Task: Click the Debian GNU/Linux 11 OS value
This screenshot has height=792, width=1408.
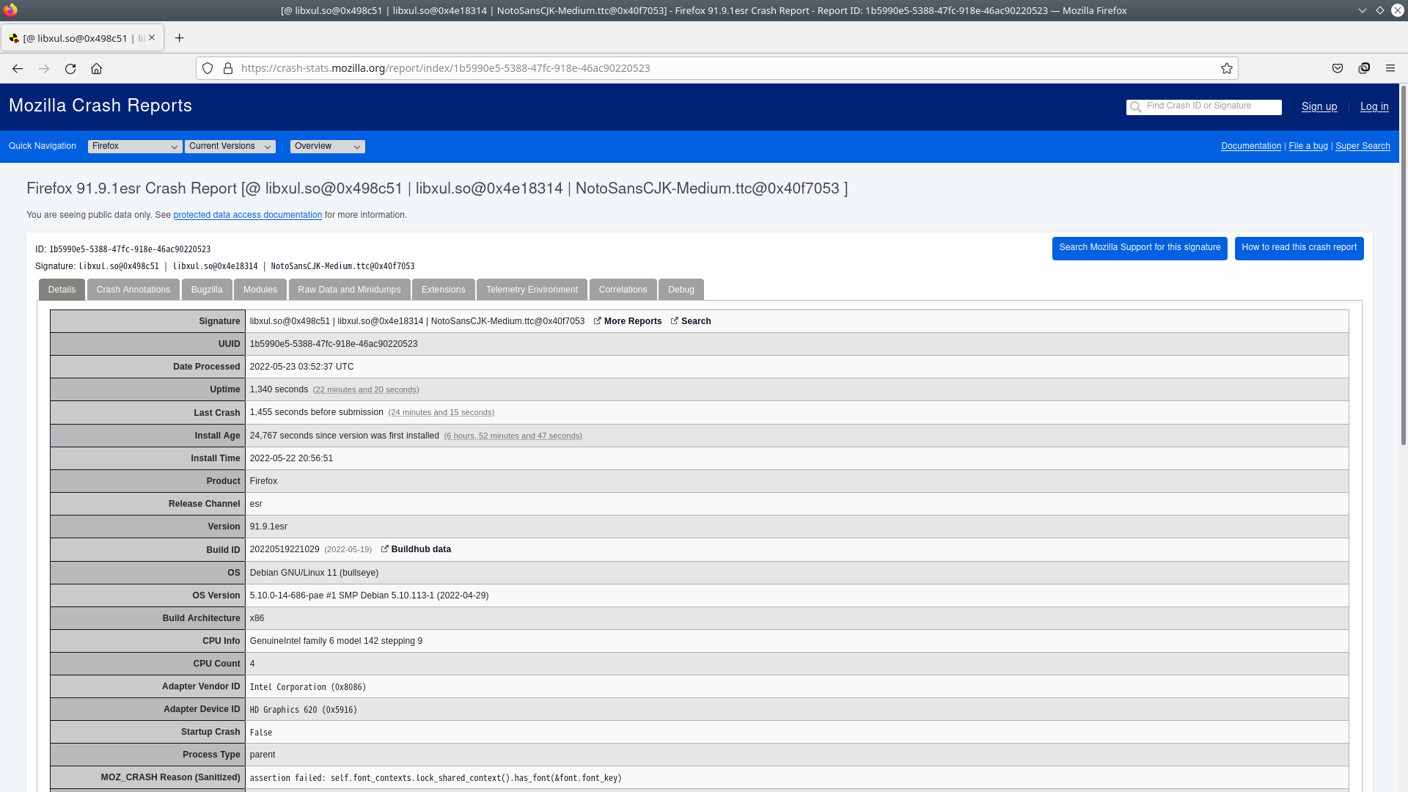Action: [x=314, y=573]
